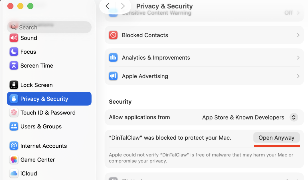The width and height of the screenshot is (308, 180).
Task: Open the iCloud cloud icon
Action: point(14,173)
